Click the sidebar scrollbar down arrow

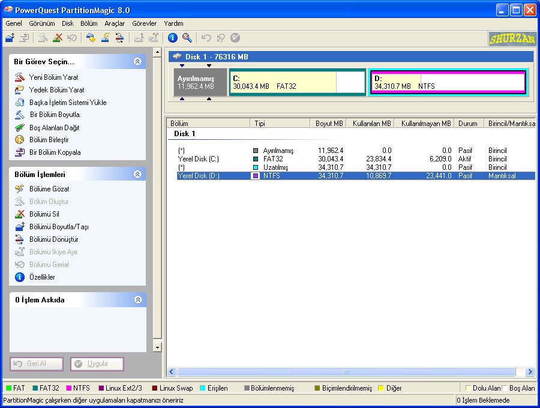click(x=157, y=347)
